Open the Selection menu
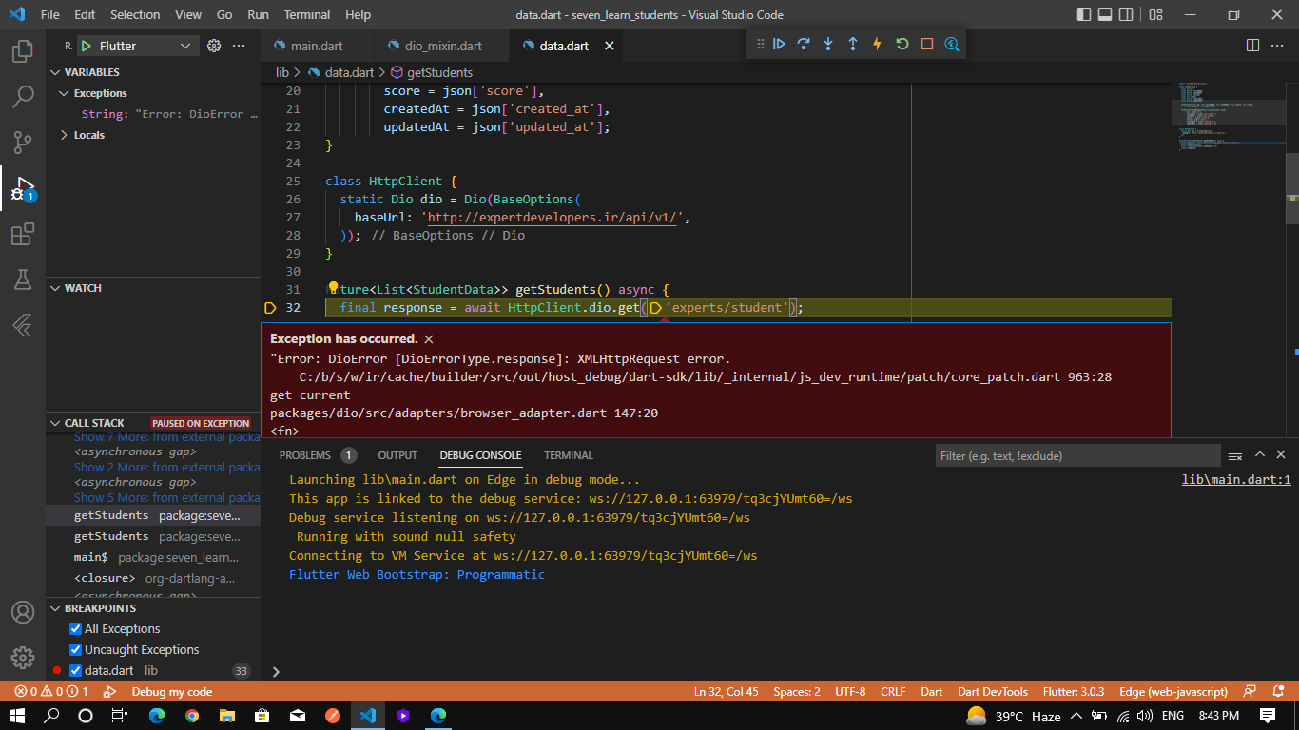 tap(135, 15)
